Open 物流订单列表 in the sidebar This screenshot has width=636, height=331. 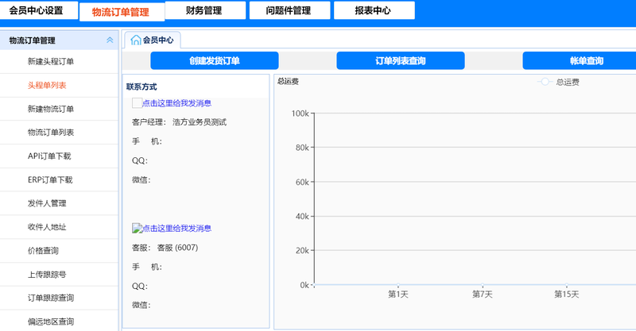[51, 133]
